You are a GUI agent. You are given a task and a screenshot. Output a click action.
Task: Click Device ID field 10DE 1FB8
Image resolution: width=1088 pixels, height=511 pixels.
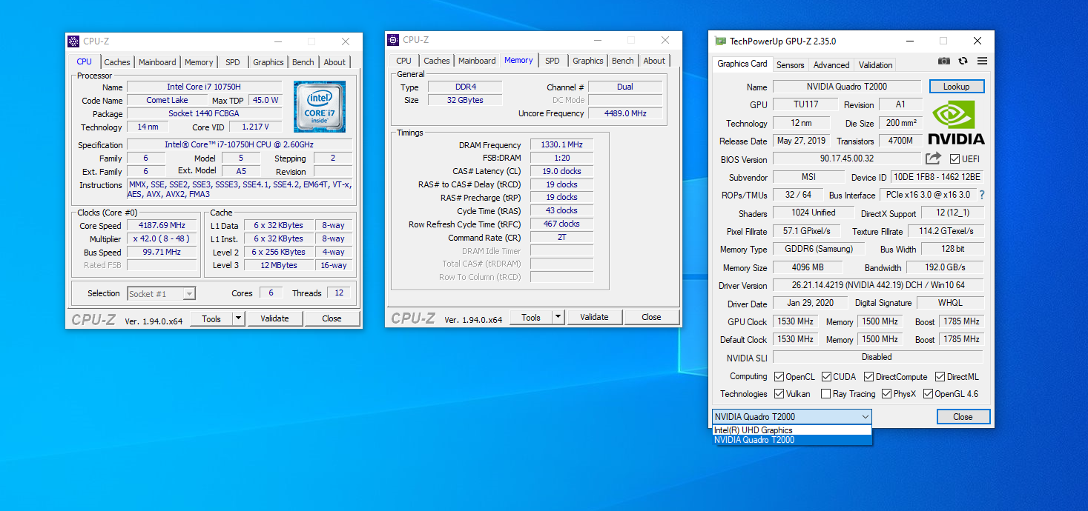pyautogui.click(x=936, y=177)
